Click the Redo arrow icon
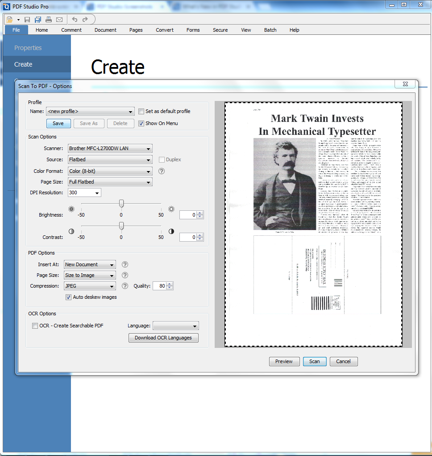 pyautogui.click(x=85, y=20)
